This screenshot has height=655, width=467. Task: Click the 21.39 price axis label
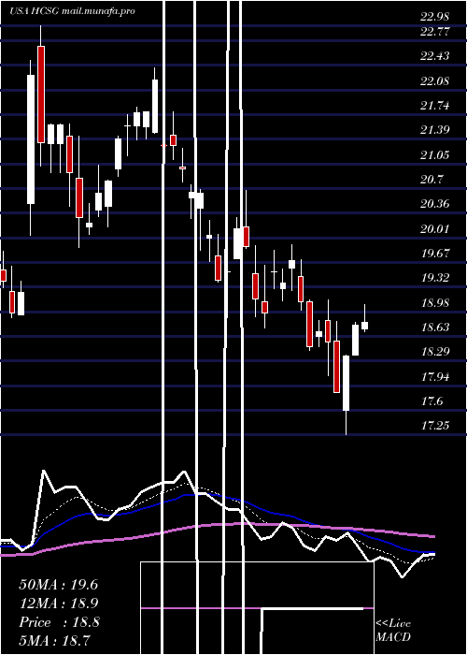(x=434, y=130)
